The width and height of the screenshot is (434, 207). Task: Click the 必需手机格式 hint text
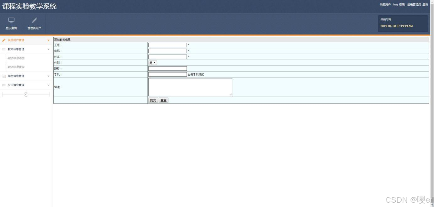196,74
